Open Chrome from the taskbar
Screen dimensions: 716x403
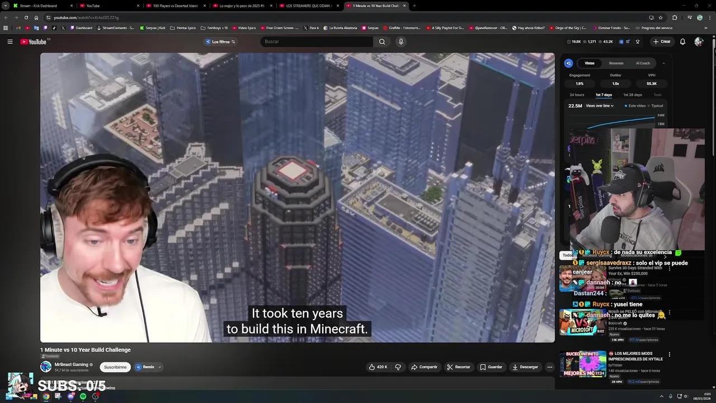[46, 396]
